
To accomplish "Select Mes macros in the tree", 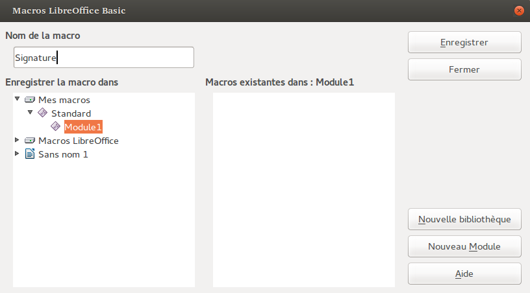I will pos(64,100).
